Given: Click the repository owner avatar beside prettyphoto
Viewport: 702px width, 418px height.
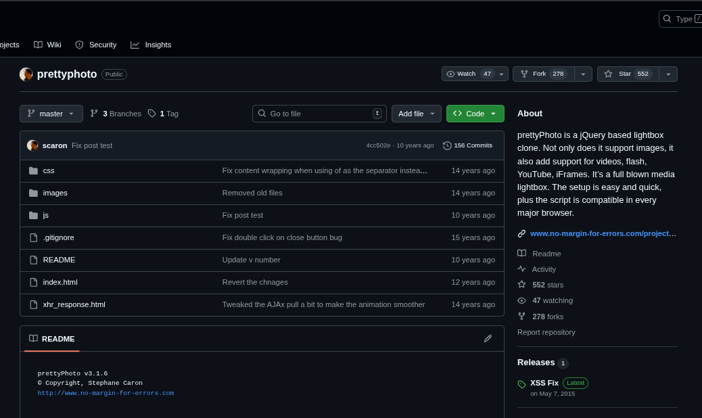Looking at the screenshot, I should point(26,74).
